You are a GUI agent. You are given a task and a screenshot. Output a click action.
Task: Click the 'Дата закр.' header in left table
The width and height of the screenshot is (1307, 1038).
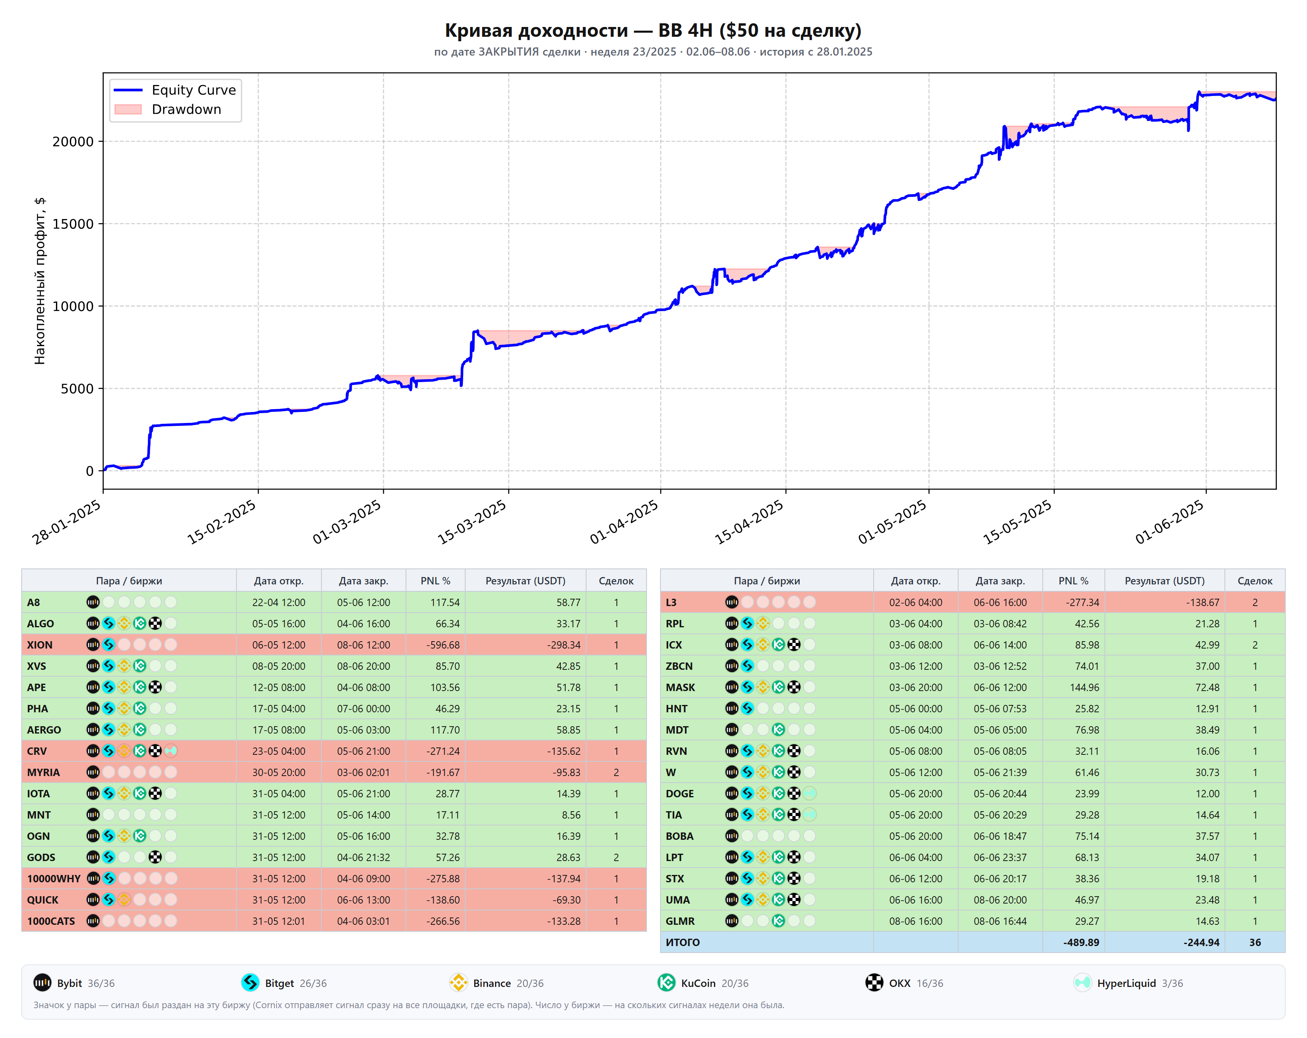tap(363, 581)
